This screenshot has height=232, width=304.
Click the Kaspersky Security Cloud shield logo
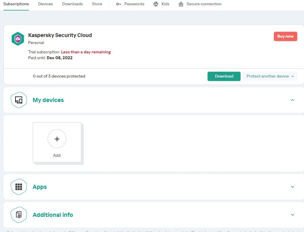click(18, 39)
